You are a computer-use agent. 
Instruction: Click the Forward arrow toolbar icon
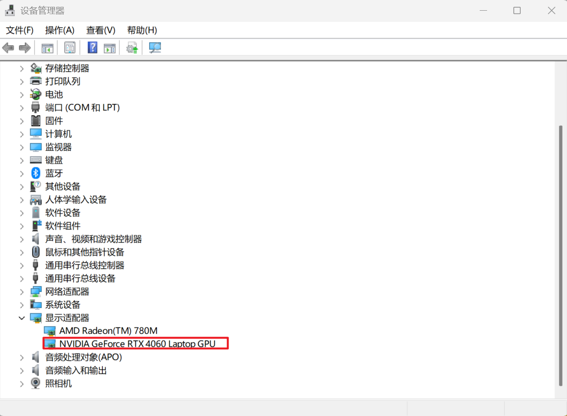(x=24, y=48)
